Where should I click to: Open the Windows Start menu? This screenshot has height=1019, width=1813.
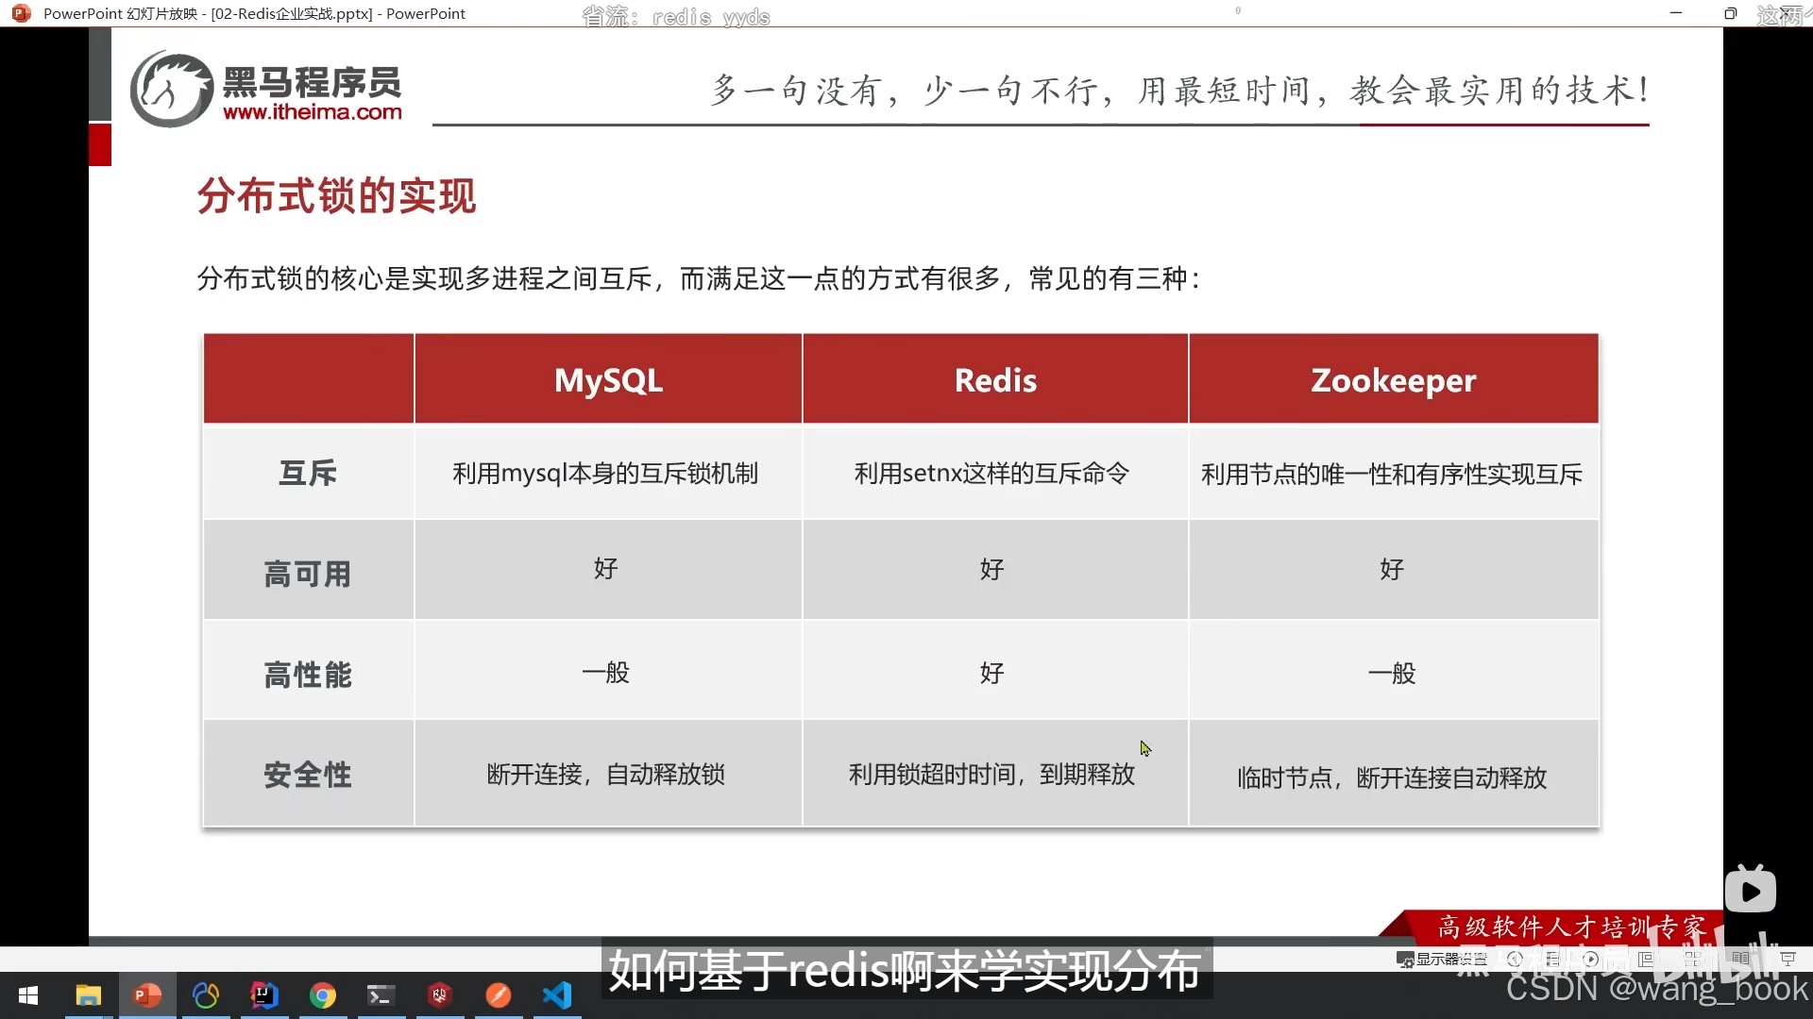click(x=28, y=995)
